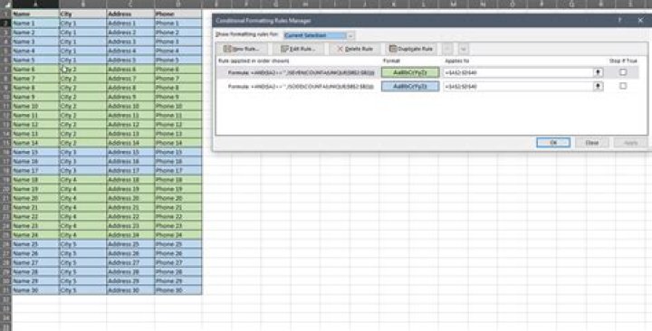
Task: Select the Phone header cell
Action: point(178,14)
